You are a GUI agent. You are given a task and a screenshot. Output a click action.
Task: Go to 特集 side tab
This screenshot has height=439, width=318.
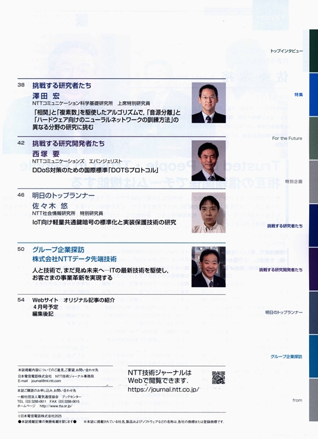tap(298, 95)
